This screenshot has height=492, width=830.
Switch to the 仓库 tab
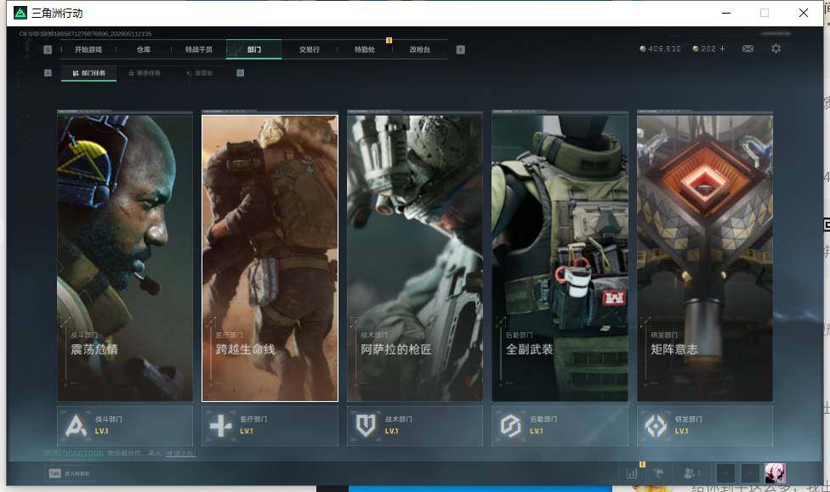coord(144,49)
